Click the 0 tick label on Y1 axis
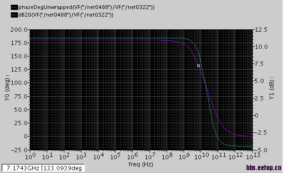Viewport: 283px width, 173px height. click(256, 116)
